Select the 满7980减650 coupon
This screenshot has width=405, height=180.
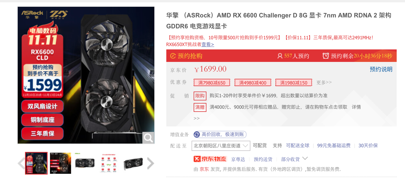click(212, 83)
